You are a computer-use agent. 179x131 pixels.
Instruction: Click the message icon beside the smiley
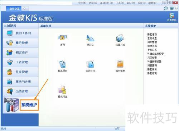coord(171,8)
